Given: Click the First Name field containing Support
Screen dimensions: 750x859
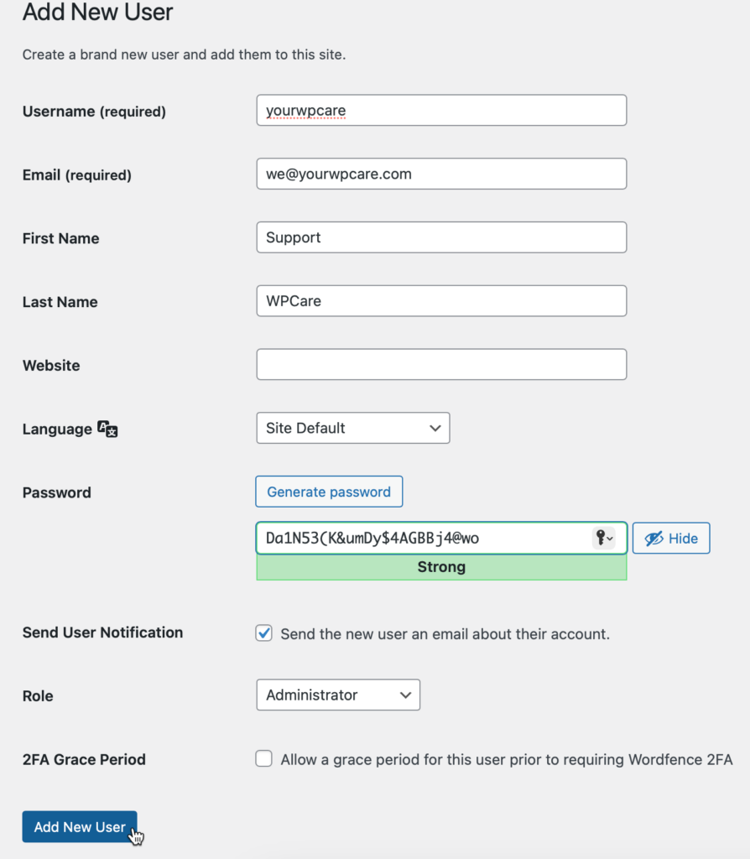Looking at the screenshot, I should coord(441,237).
